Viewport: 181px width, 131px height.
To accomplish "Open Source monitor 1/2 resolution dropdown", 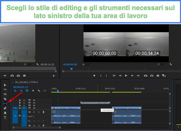I will point(28,64).
